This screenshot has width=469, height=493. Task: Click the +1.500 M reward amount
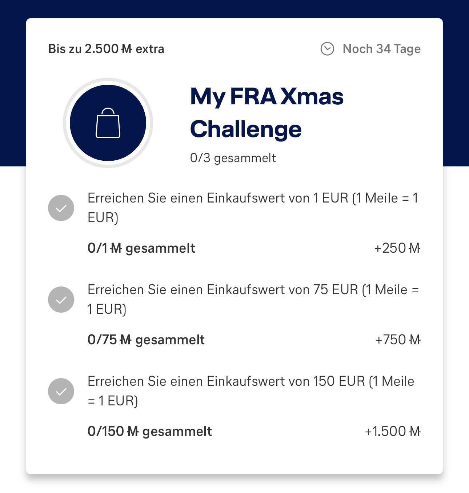393,431
